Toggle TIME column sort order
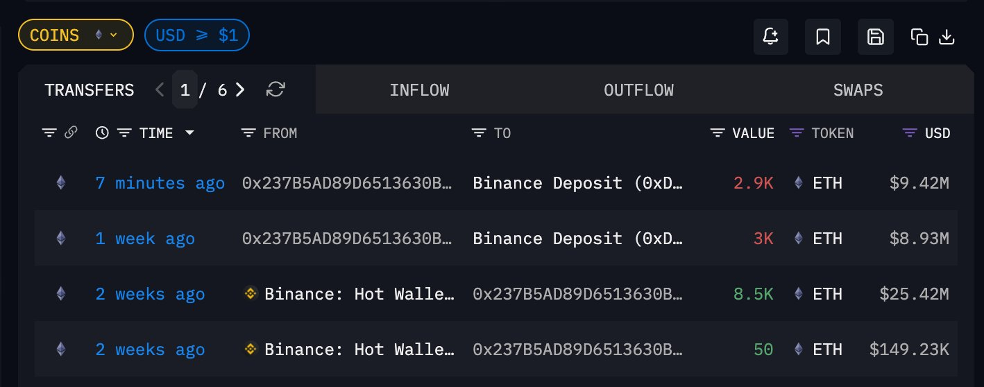 [x=189, y=133]
